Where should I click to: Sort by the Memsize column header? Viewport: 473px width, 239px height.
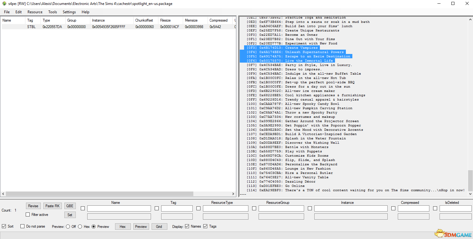(196, 20)
